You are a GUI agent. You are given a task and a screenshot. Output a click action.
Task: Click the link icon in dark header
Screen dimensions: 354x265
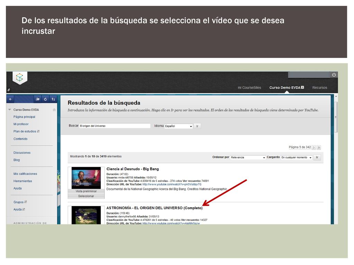9,90
